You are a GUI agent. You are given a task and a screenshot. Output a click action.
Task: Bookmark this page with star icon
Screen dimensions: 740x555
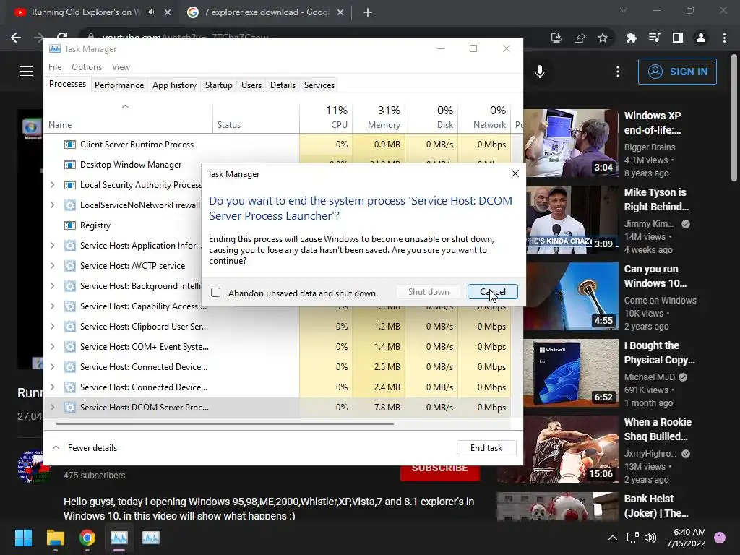tap(602, 38)
